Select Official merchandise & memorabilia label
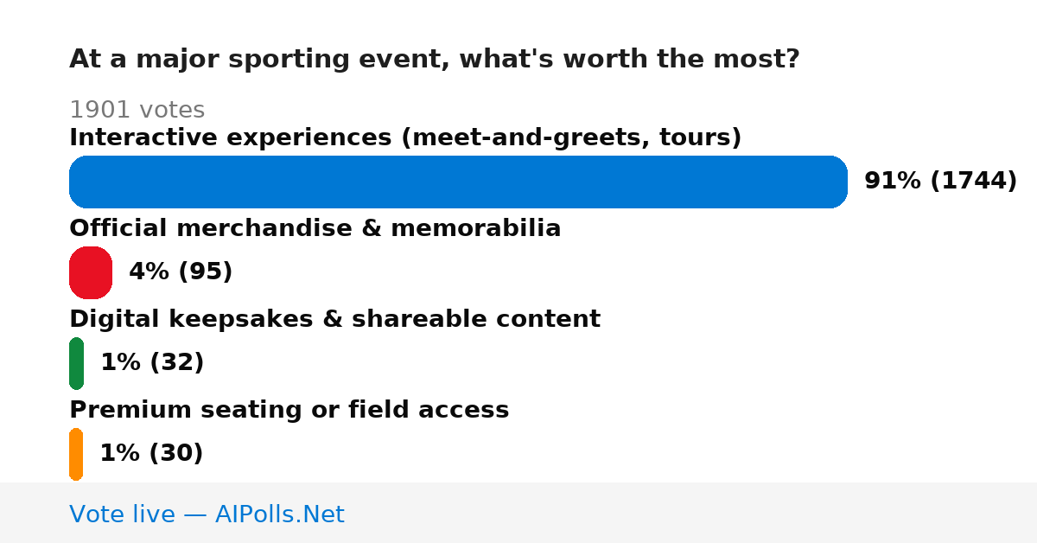Image resolution: width=1037 pixels, height=543 pixels. [315, 229]
